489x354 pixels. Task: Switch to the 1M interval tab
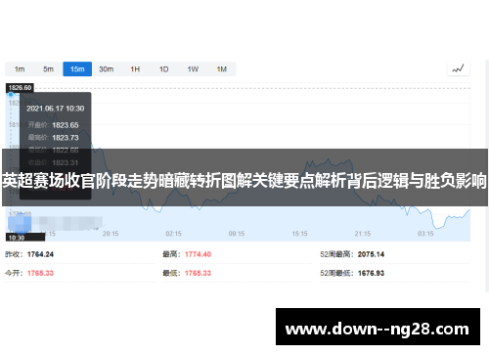click(x=222, y=69)
